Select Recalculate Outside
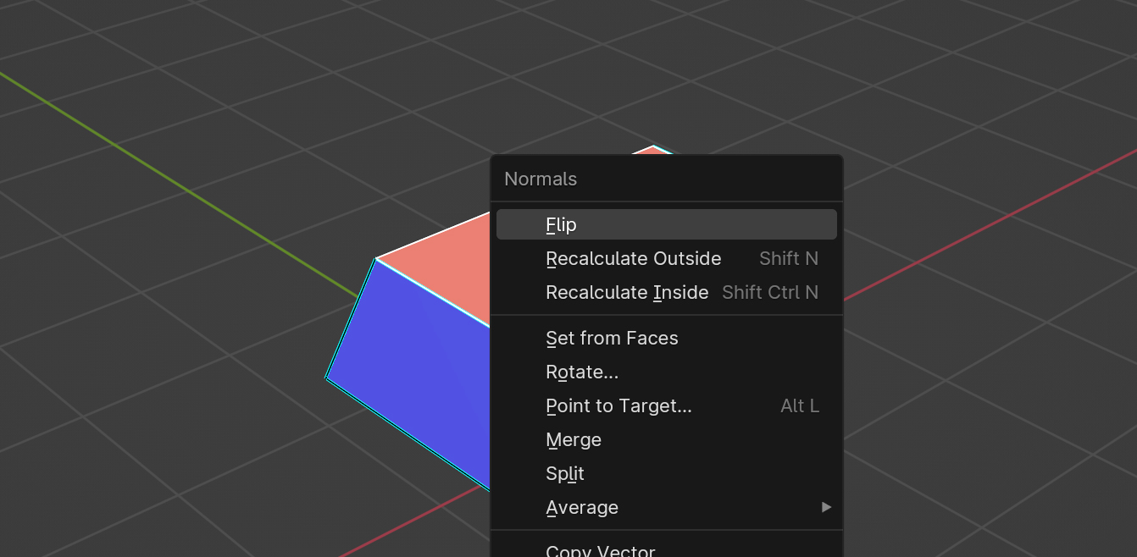The width and height of the screenshot is (1137, 557). click(666, 258)
